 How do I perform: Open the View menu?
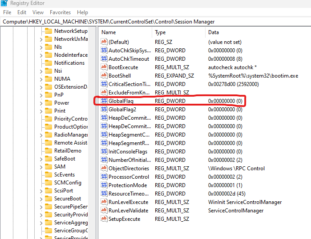(38, 12)
